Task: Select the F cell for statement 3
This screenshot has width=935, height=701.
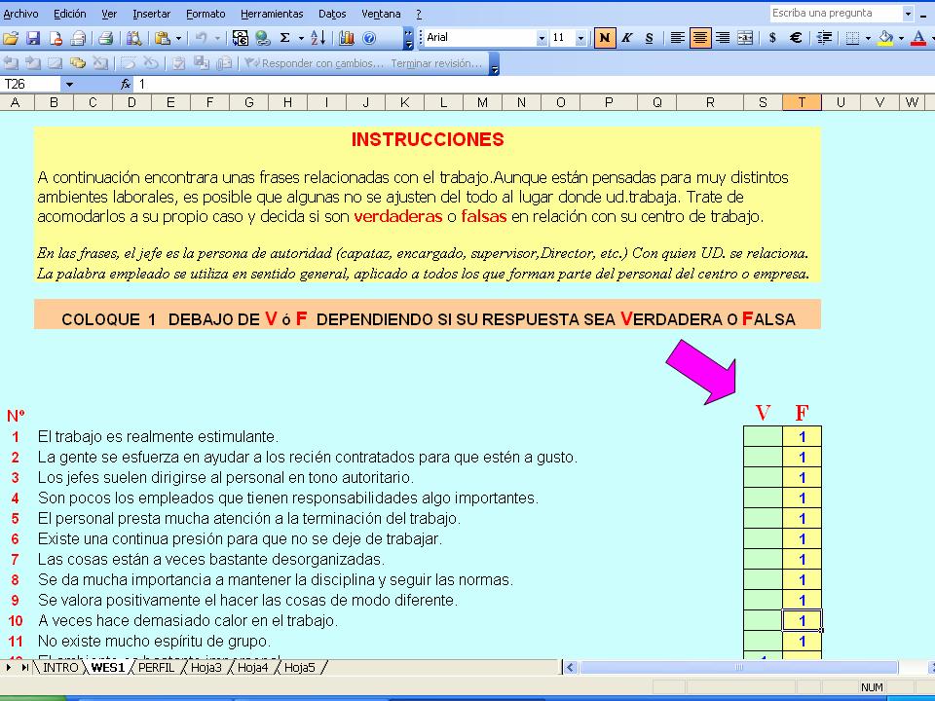Action: coord(802,477)
